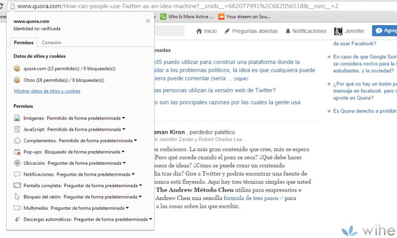Open the Multimedia permission dropdown
Screen dimensions: 397x238
pos(90,208)
